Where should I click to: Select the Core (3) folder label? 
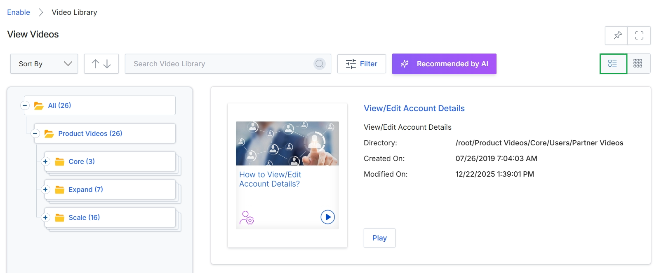[x=82, y=161]
